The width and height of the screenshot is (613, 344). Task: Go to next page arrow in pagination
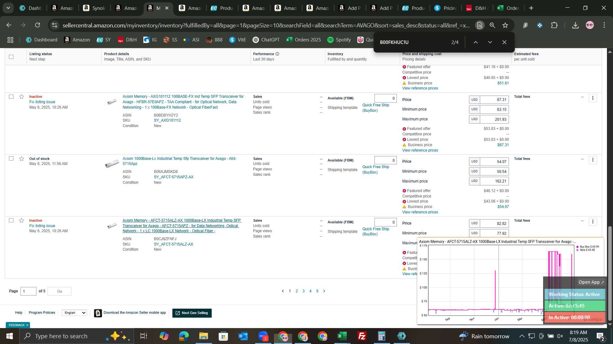[x=324, y=291]
